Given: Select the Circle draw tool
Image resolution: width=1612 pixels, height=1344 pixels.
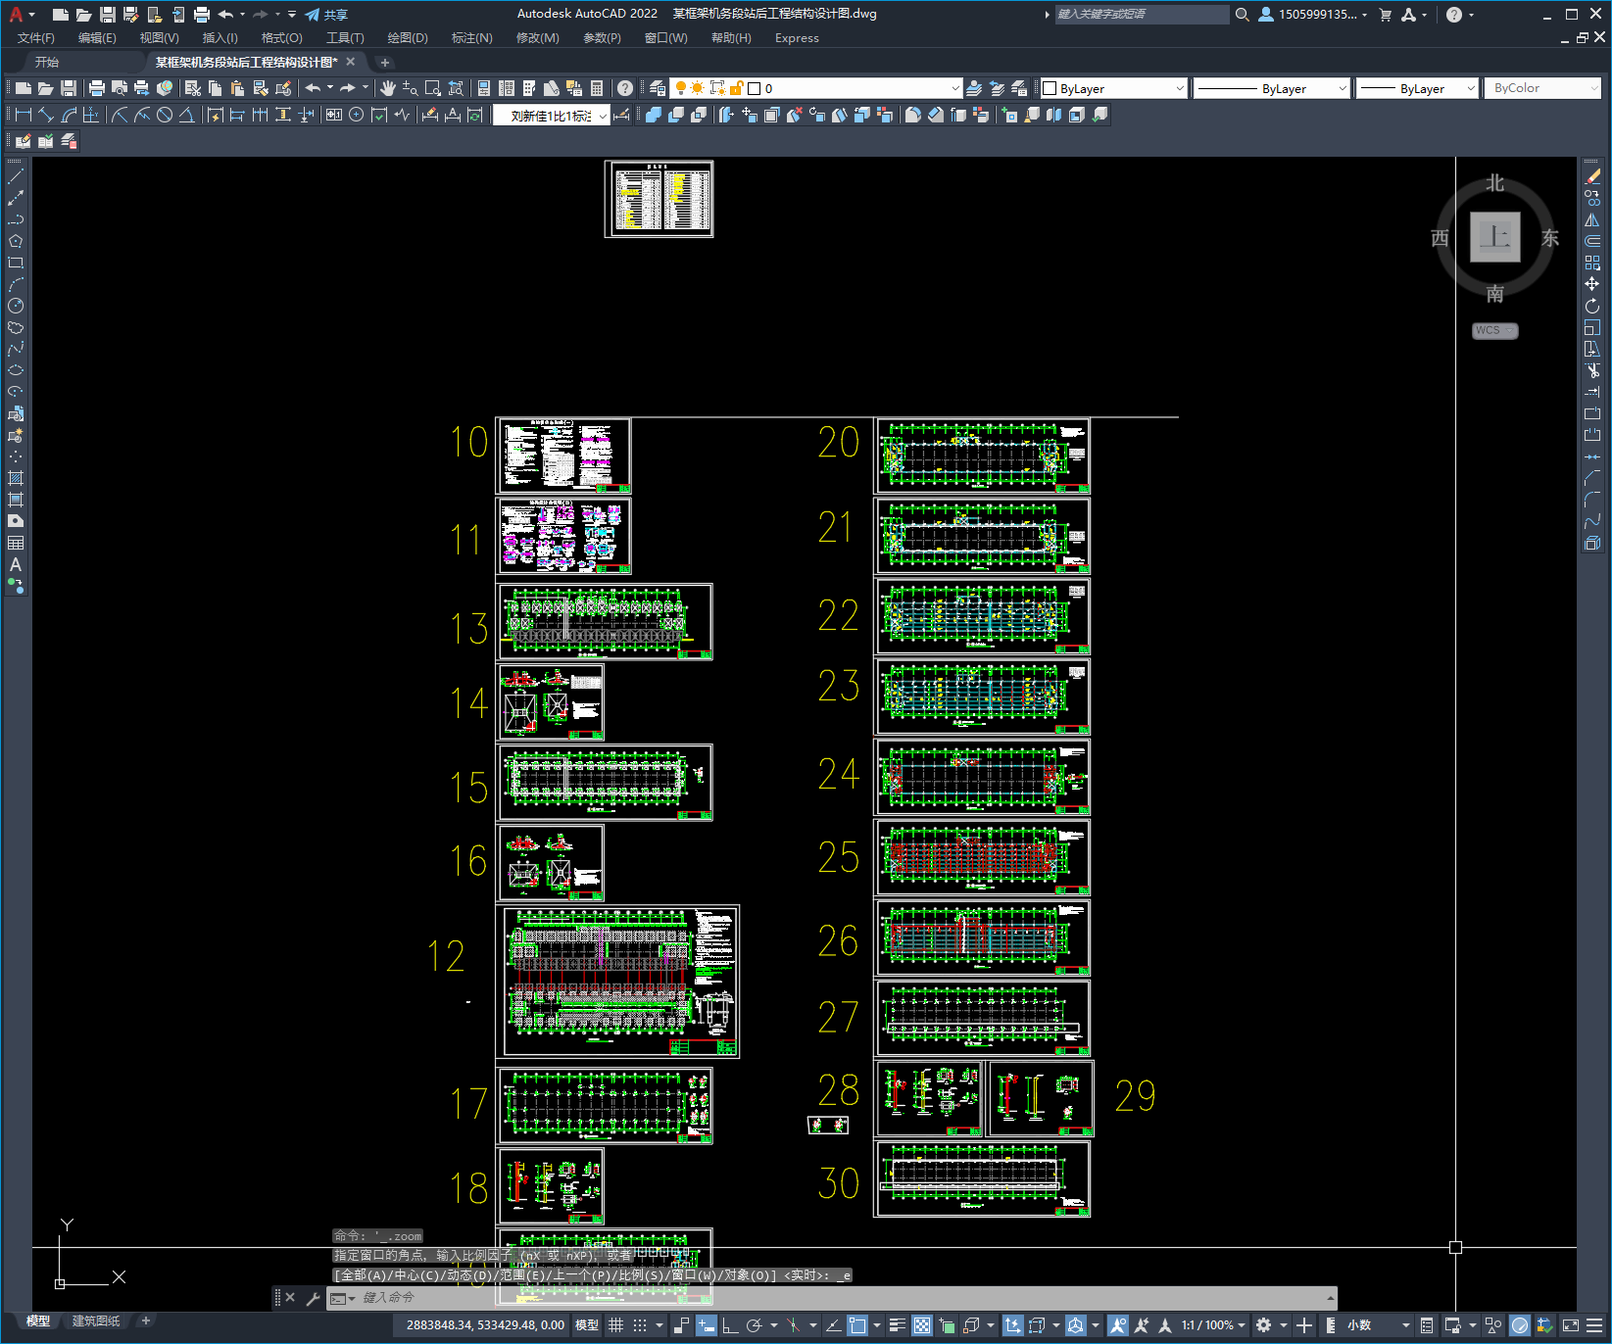Looking at the screenshot, I should point(16,306).
